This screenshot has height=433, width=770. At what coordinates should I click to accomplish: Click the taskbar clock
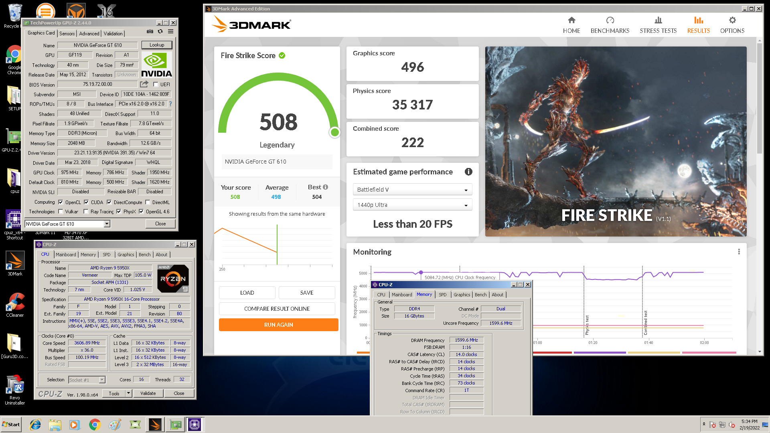749,425
